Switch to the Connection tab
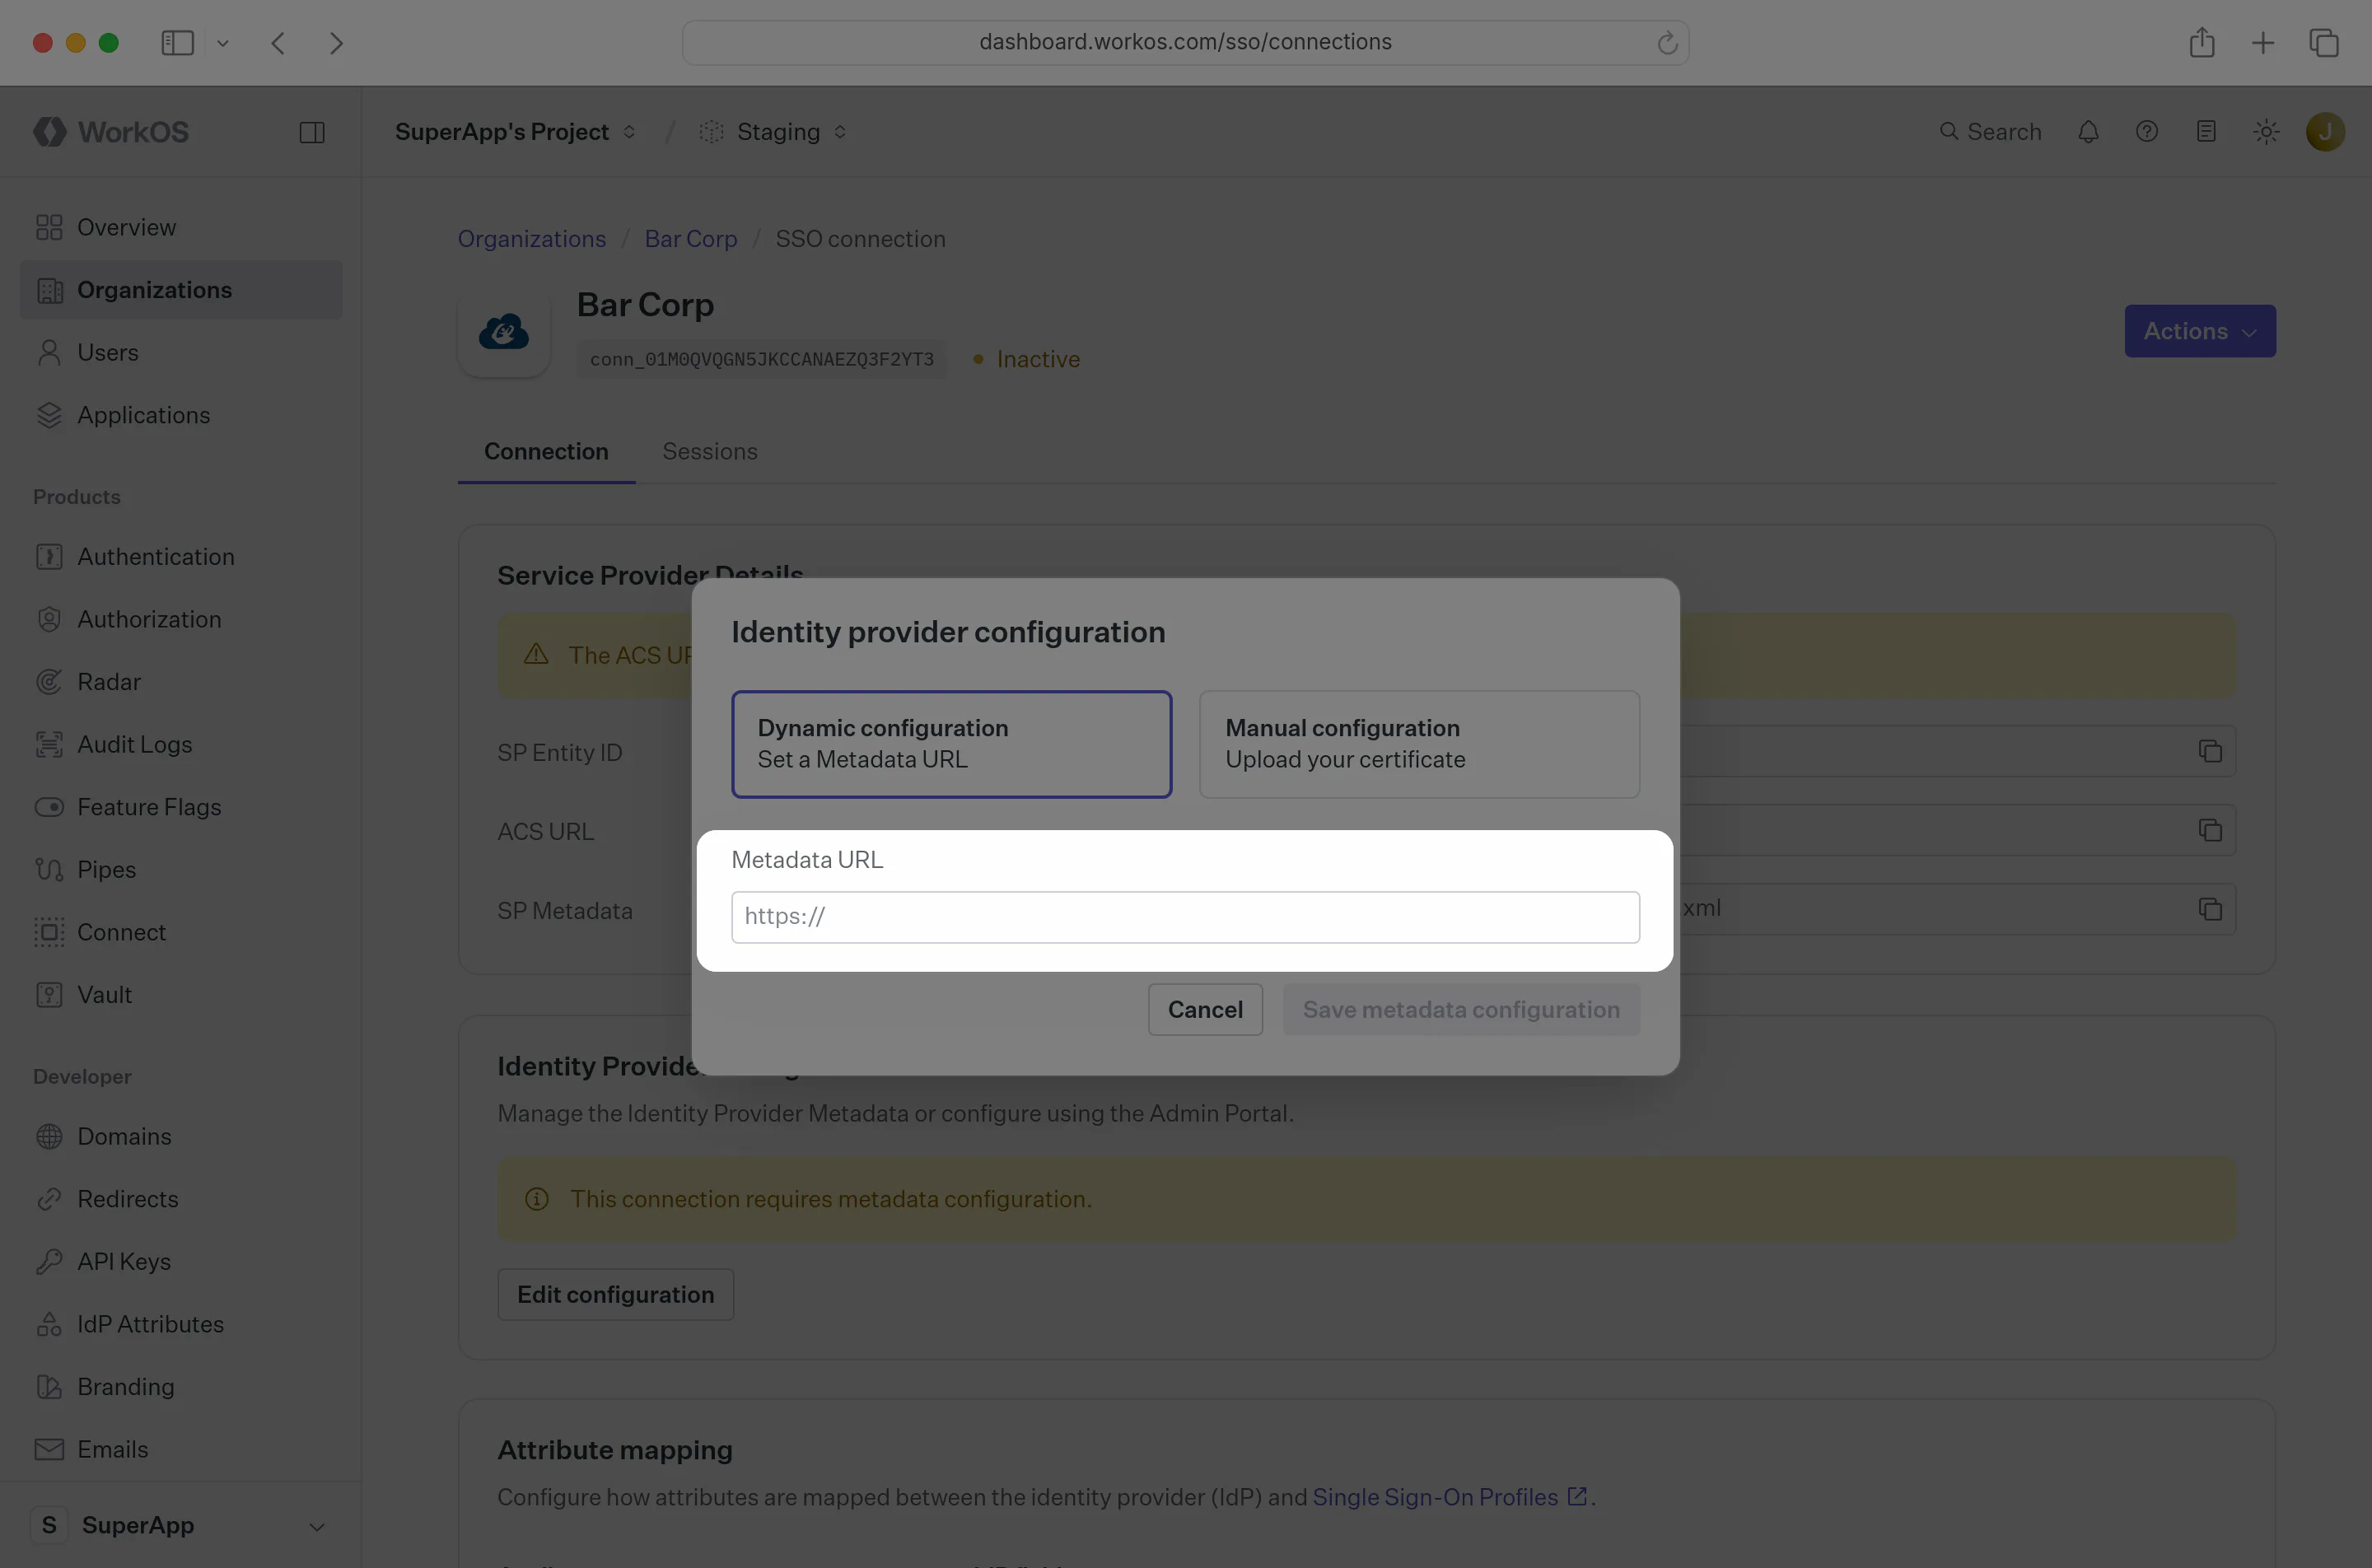 click(x=546, y=452)
